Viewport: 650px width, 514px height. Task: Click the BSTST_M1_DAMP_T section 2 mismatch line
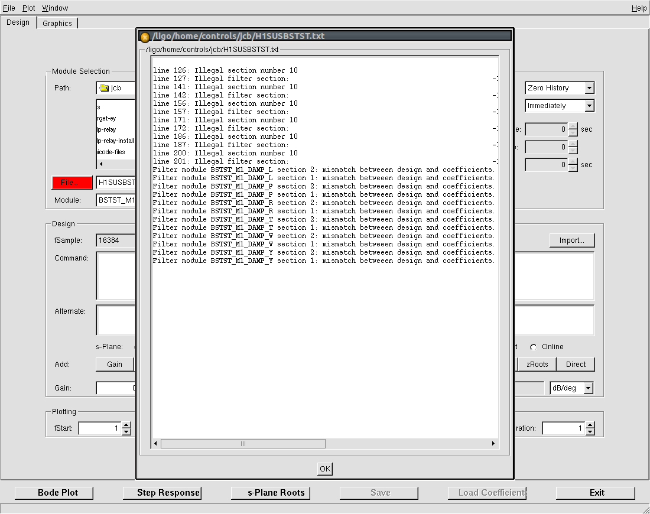(x=323, y=220)
